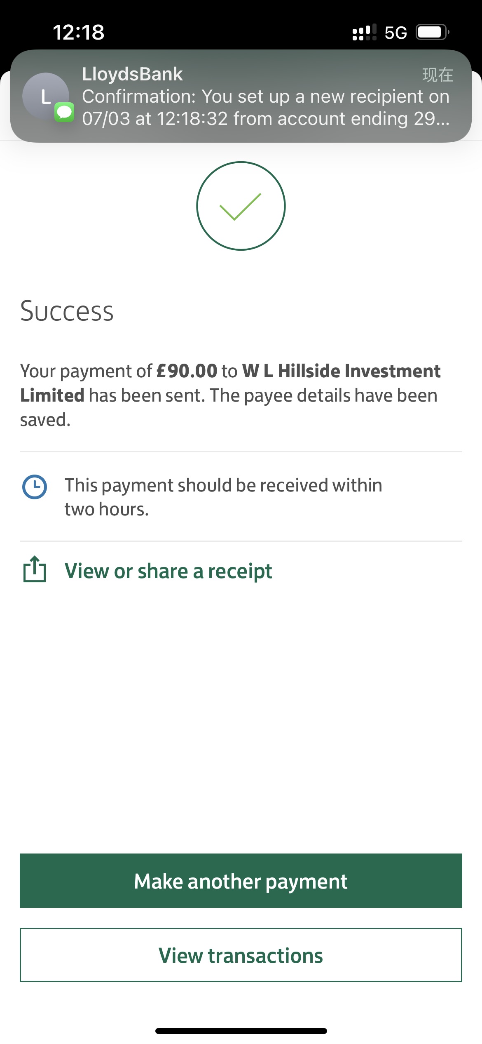Tap the notification timestamp '现在'

[x=438, y=75]
